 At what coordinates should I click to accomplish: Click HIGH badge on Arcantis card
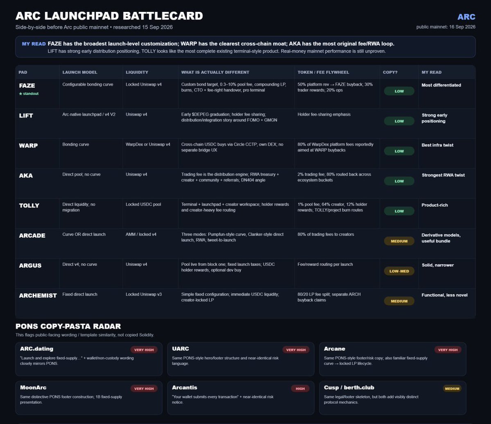(x=300, y=388)
